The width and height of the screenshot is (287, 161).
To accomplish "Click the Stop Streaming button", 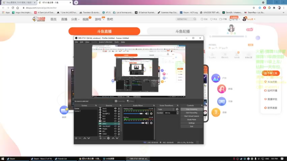I will [x=192, y=109].
